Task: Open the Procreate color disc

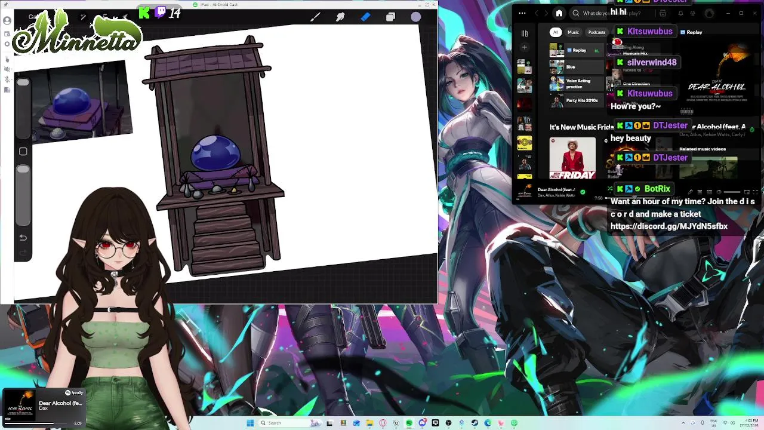Action: click(415, 17)
